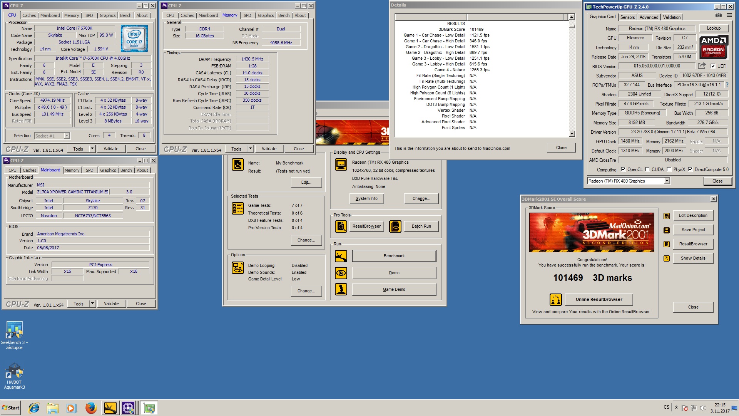
Task: Click the System Info button
Action: click(x=366, y=199)
